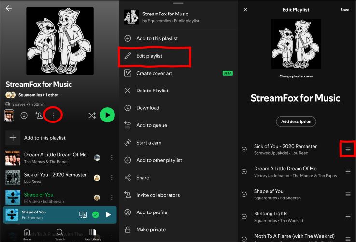356x242 pixels.
Task: Save the edited playlist
Action: coord(344,10)
